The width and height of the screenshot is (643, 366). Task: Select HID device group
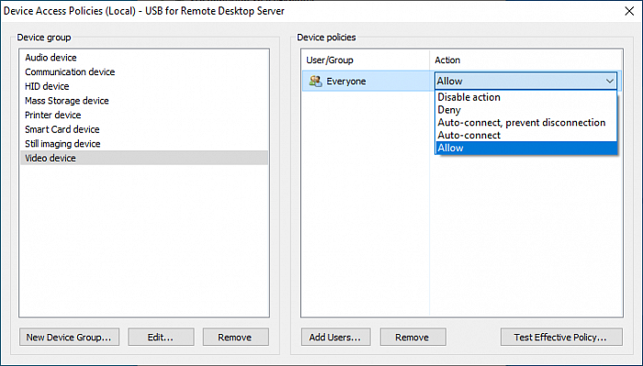(144, 86)
